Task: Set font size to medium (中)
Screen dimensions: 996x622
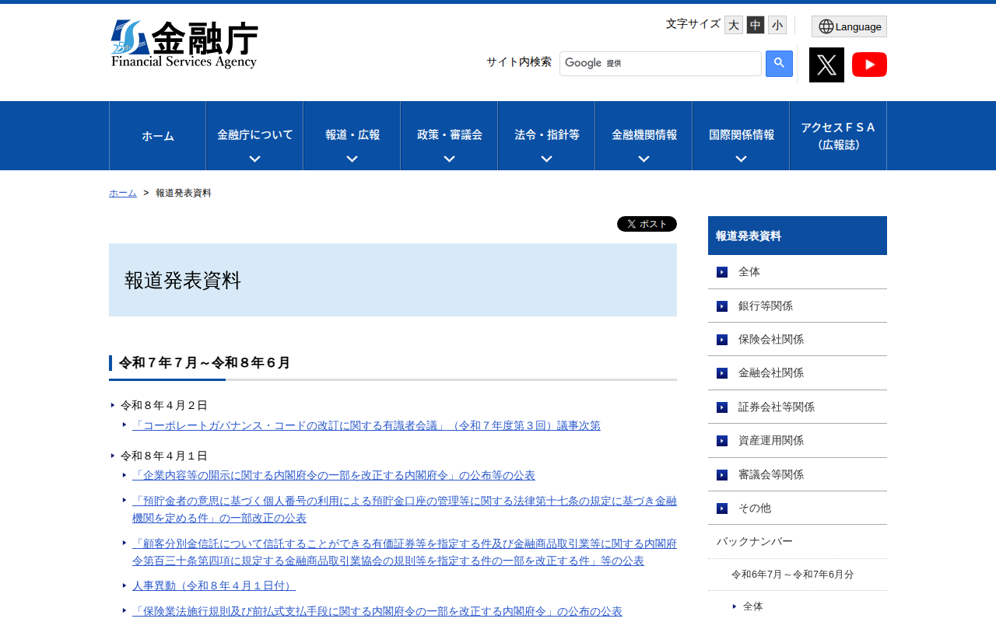Action: (x=756, y=25)
